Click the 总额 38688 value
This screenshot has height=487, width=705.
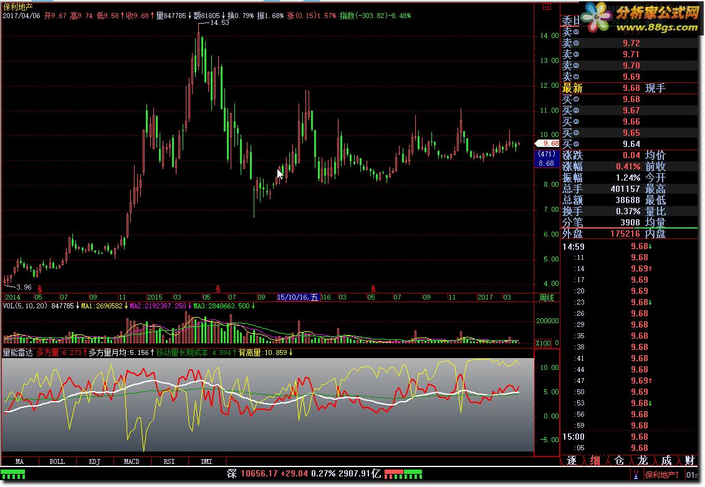[628, 201]
